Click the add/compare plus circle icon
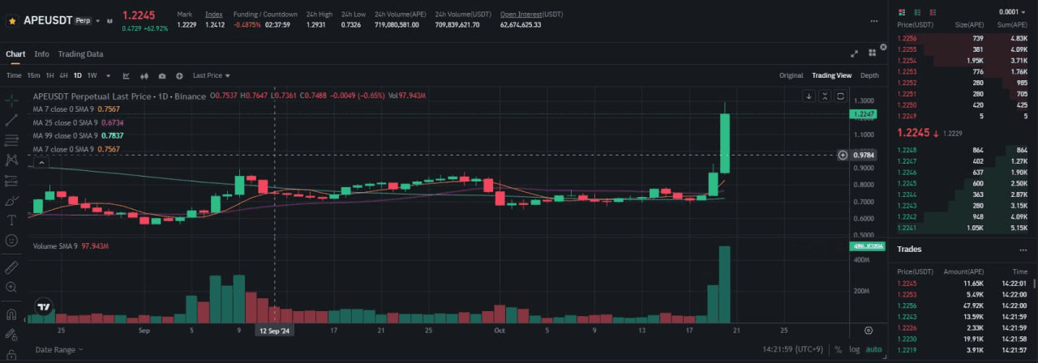Viewport: 1038px width, 363px height. click(x=179, y=75)
